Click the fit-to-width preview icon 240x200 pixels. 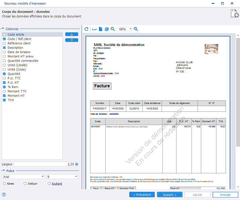coord(94,29)
